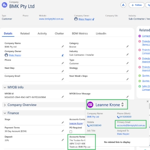Click the company record icon beside BMK Pty Ltd
The image size is (150, 150).
tap(5, 5)
